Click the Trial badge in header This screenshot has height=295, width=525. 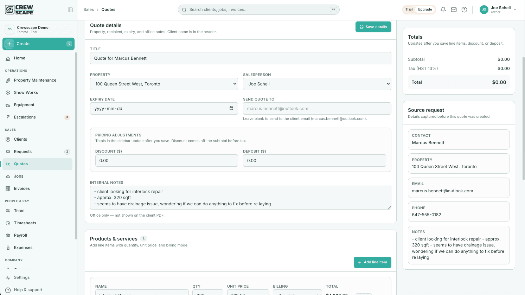tap(409, 9)
